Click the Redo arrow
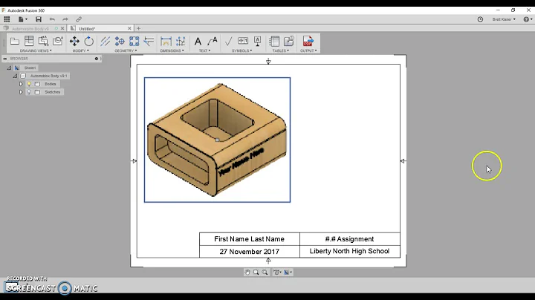The image size is (535, 300). 65,19
